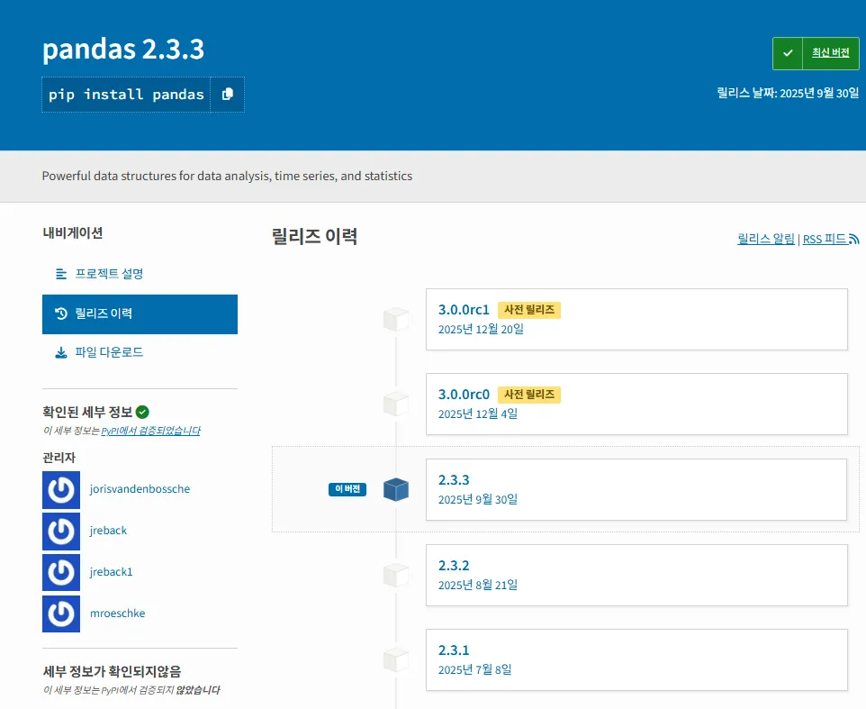
Task: Click the 릴리즈 이력 section heading
Action: [314, 237]
